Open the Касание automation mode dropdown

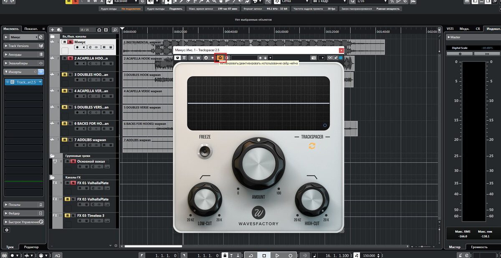[126, 2]
